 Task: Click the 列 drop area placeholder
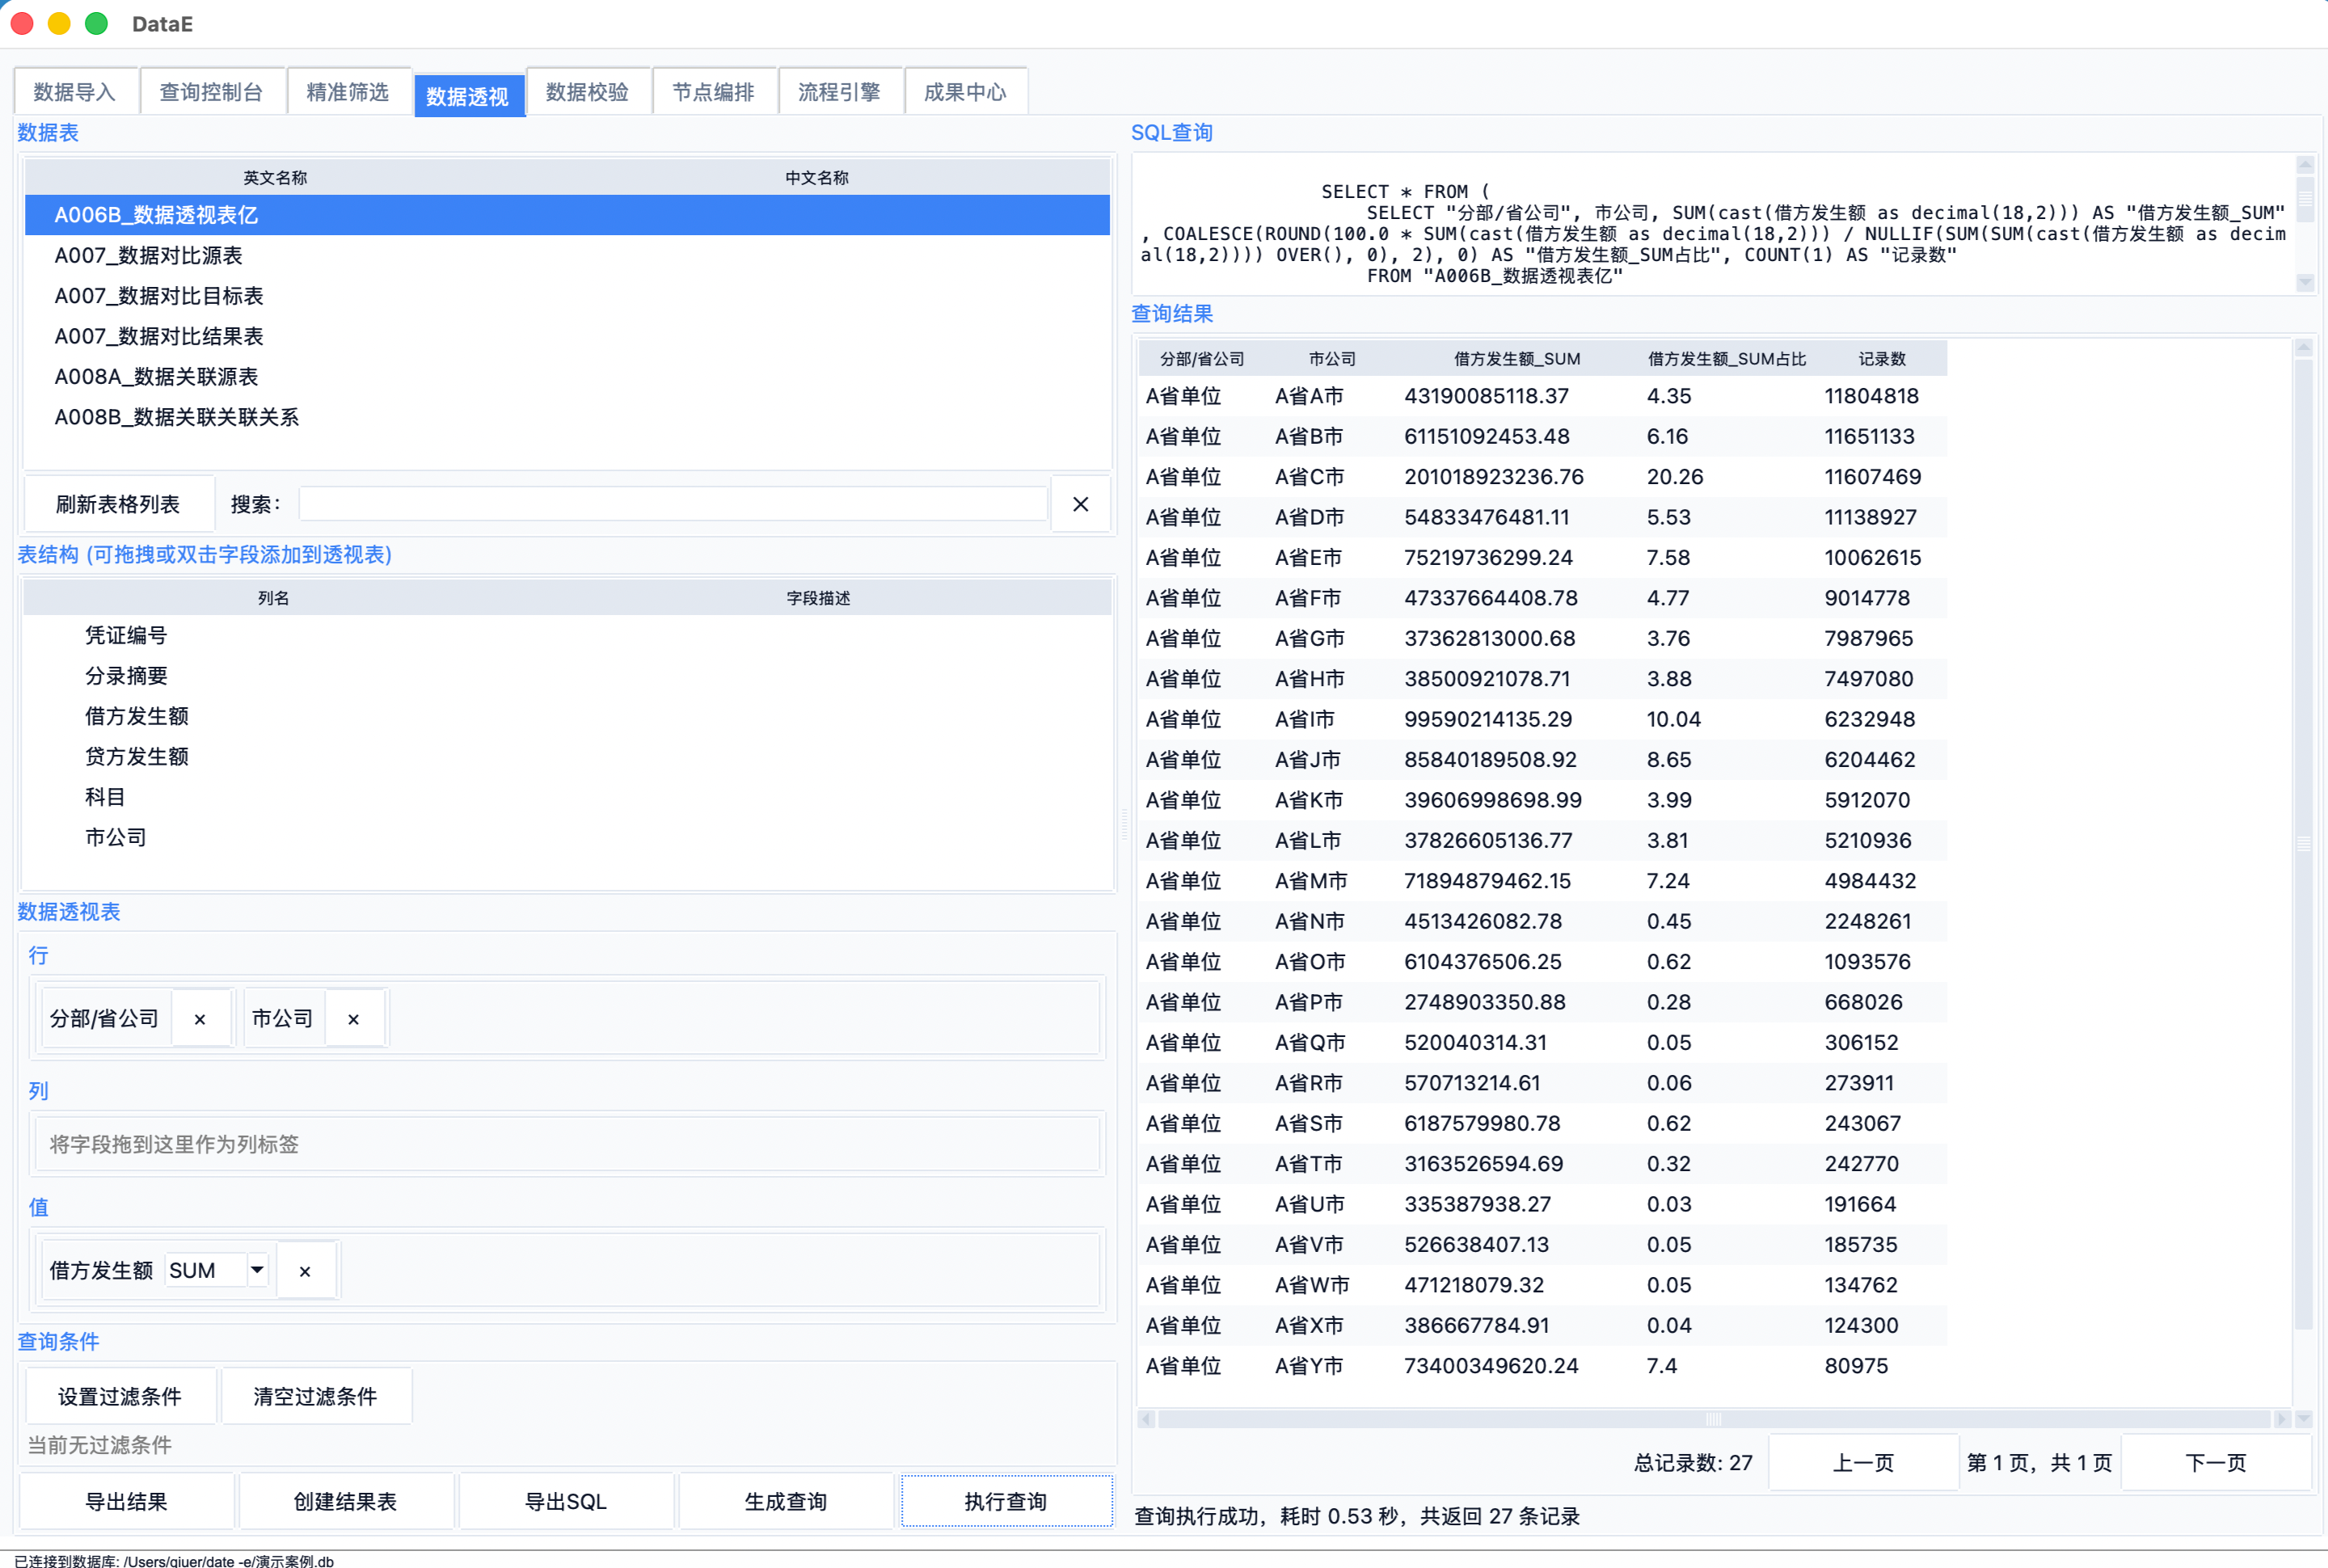point(567,1144)
